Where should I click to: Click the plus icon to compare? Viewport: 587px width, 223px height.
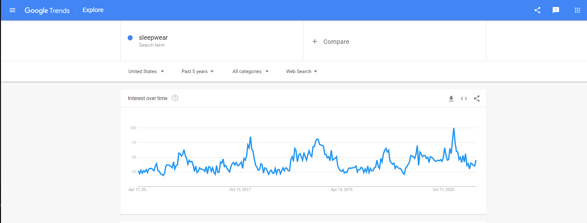pyautogui.click(x=315, y=41)
